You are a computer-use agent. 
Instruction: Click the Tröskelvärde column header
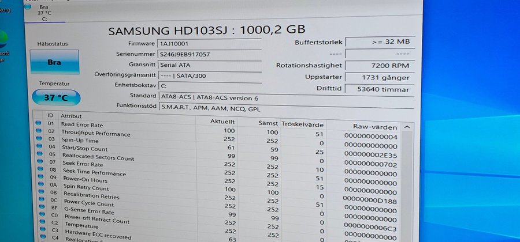click(302, 124)
